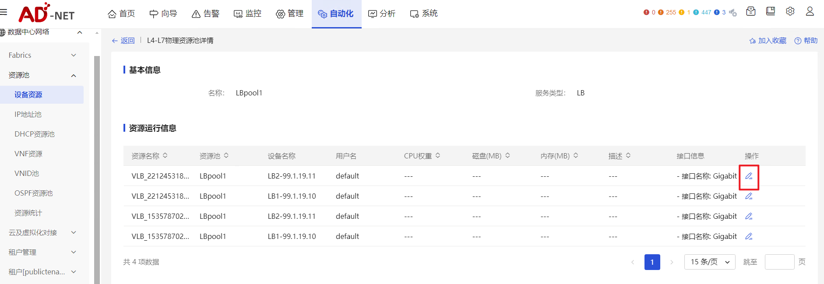Click the edit icon for LB2-99.1.19.11 first row

click(x=749, y=176)
